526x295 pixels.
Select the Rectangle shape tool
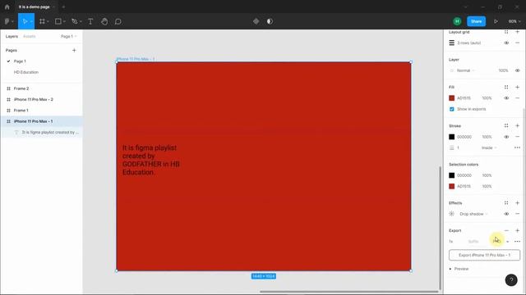click(58, 21)
